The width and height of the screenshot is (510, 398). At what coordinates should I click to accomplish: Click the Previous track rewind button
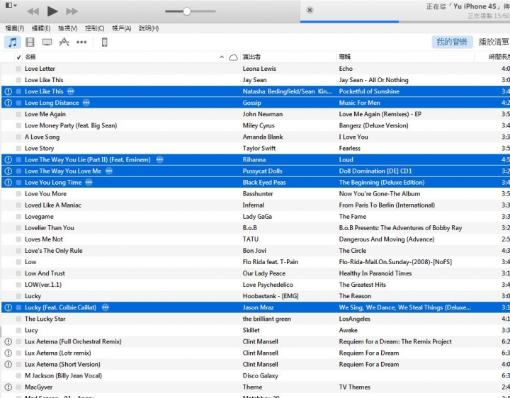33,12
